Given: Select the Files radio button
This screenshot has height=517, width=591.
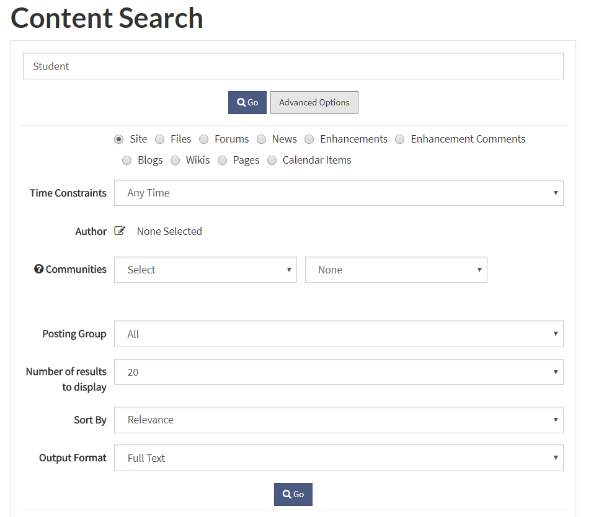Looking at the screenshot, I should point(159,139).
